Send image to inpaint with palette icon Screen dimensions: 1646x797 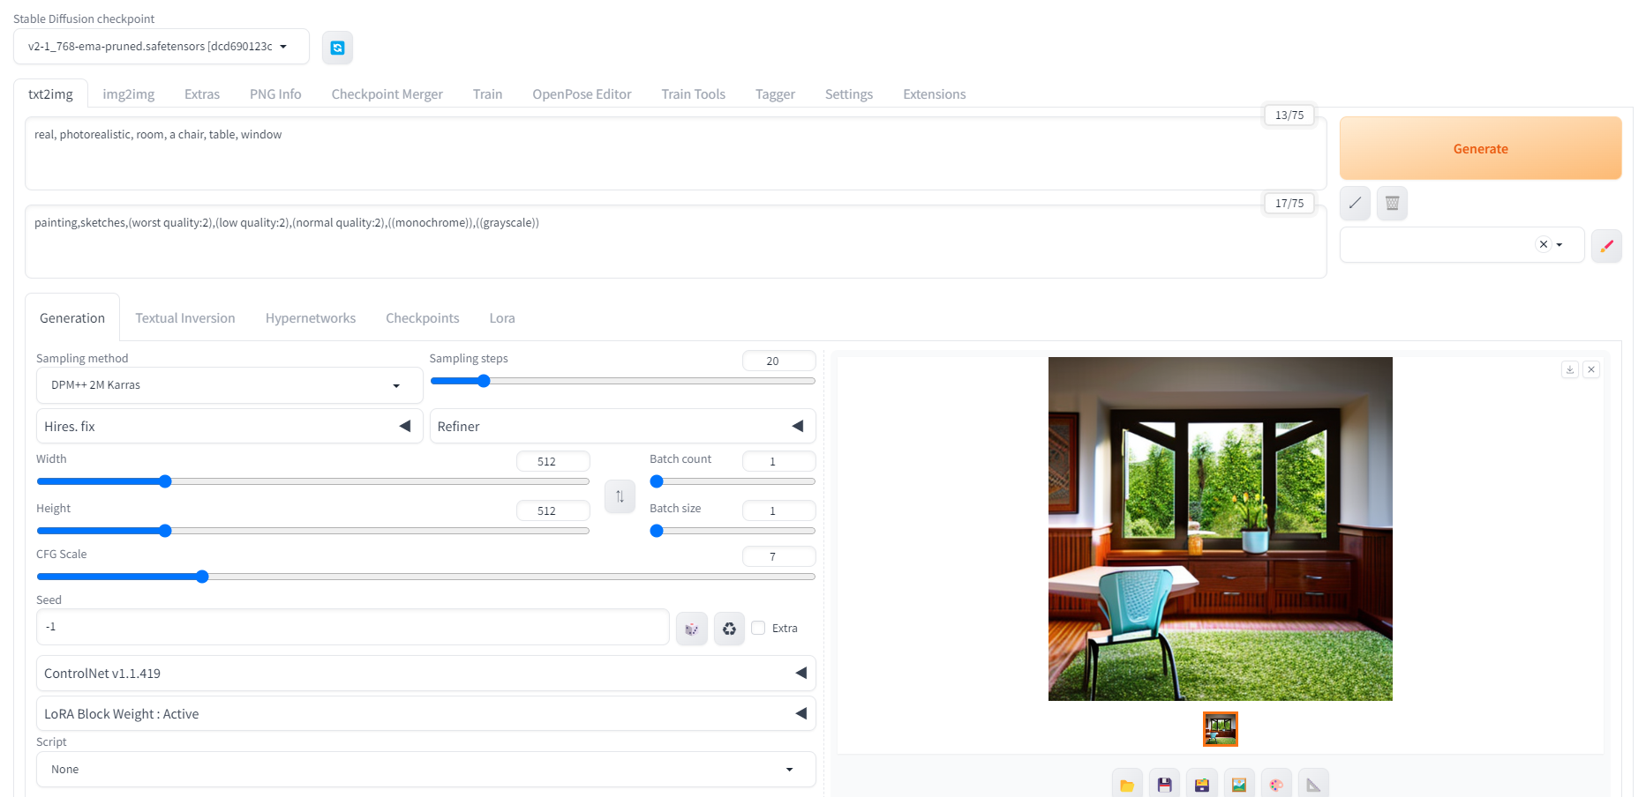1276,784
